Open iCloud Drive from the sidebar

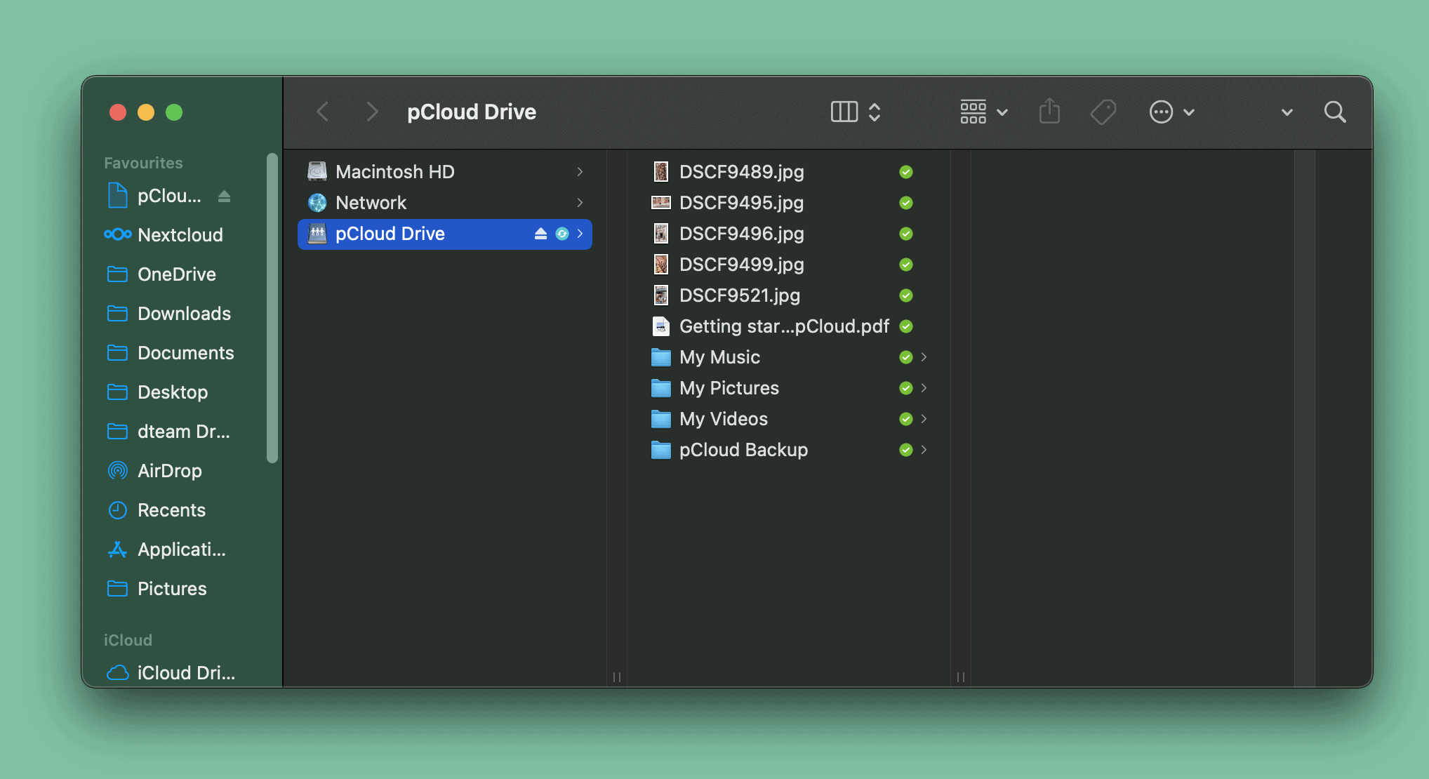click(x=178, y=672)
